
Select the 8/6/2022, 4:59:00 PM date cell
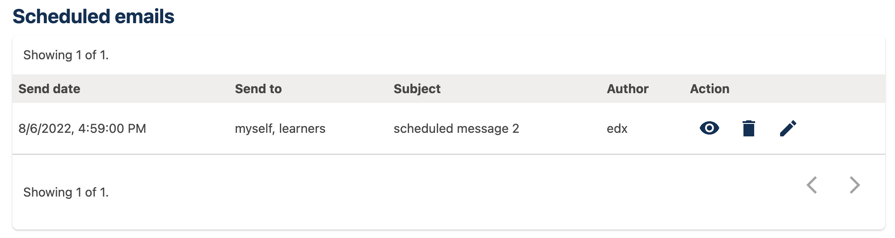pyautogui.click(x=82, y=129)
